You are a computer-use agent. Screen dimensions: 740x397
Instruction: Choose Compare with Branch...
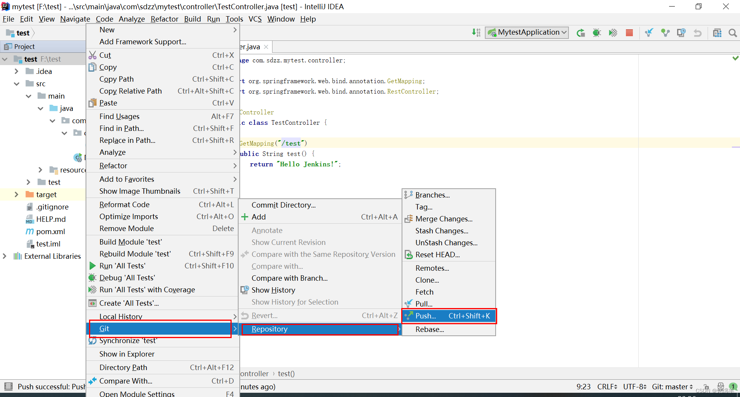click(x=320, y=278)
